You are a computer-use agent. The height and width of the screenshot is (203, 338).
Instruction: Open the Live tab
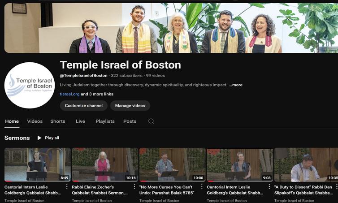point(80,121)
